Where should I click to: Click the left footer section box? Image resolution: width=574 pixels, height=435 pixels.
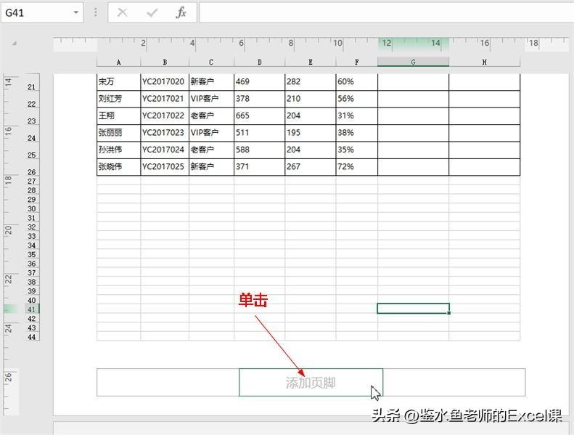click(x=168, y=382)
